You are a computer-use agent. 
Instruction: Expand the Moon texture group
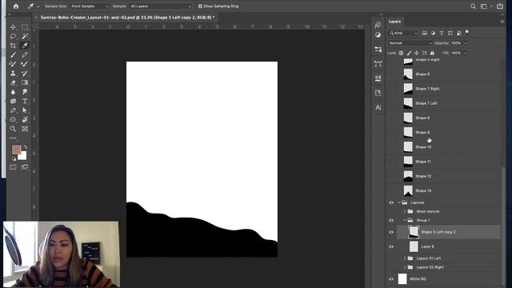pos(405,211)
